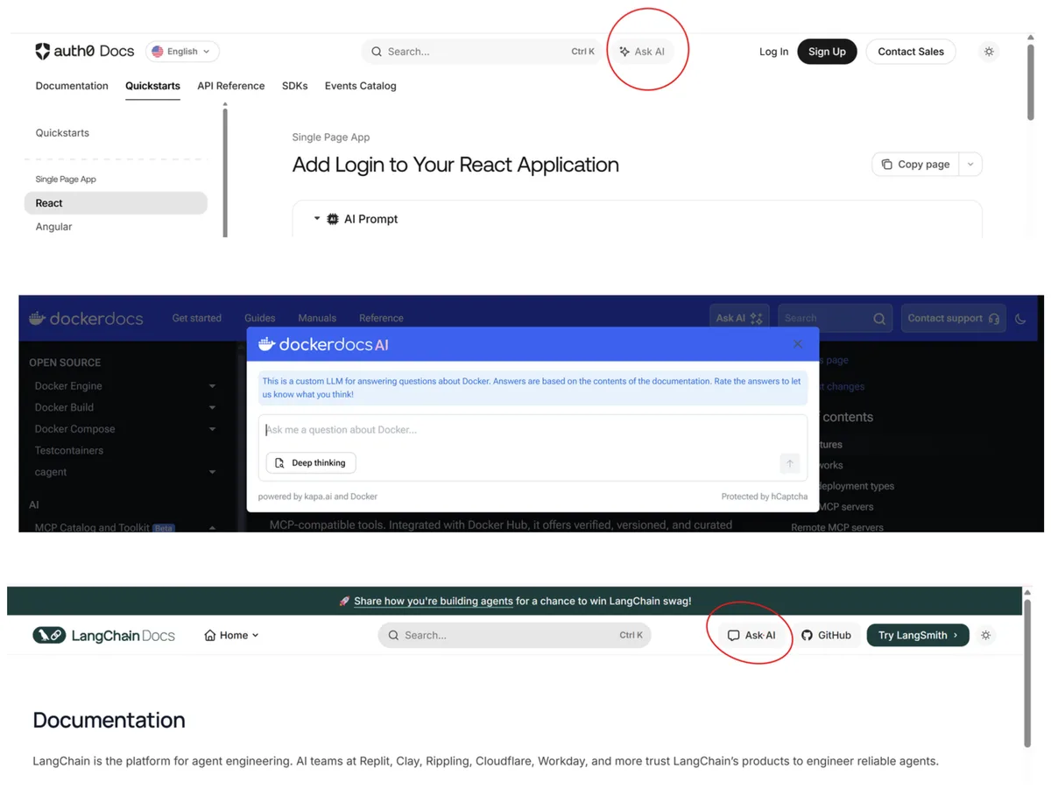
Task: Open the Home dropdown in LangChain
Action: 231,636
